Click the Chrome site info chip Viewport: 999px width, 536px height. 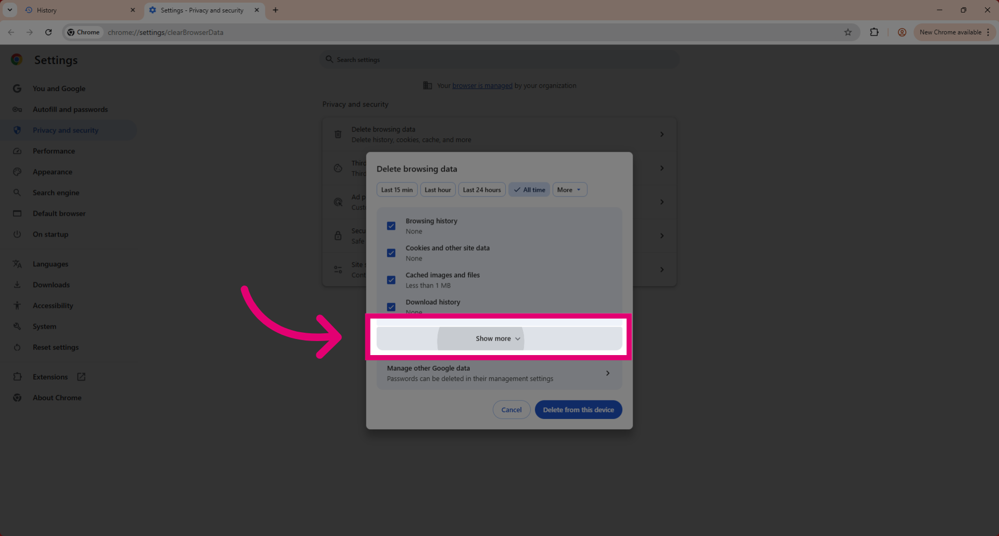click(x=83, y=32)
